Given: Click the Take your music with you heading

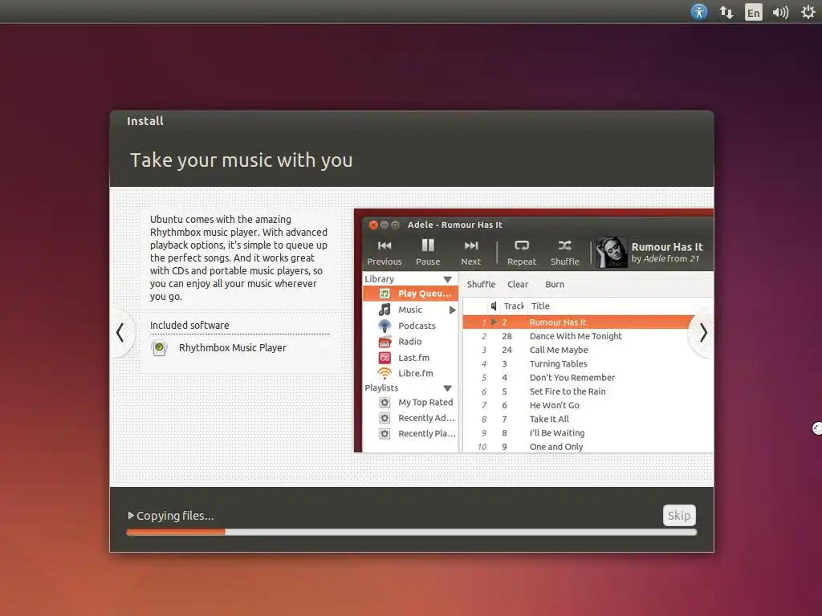Looking at the screenshot, I should click(241, 160).
